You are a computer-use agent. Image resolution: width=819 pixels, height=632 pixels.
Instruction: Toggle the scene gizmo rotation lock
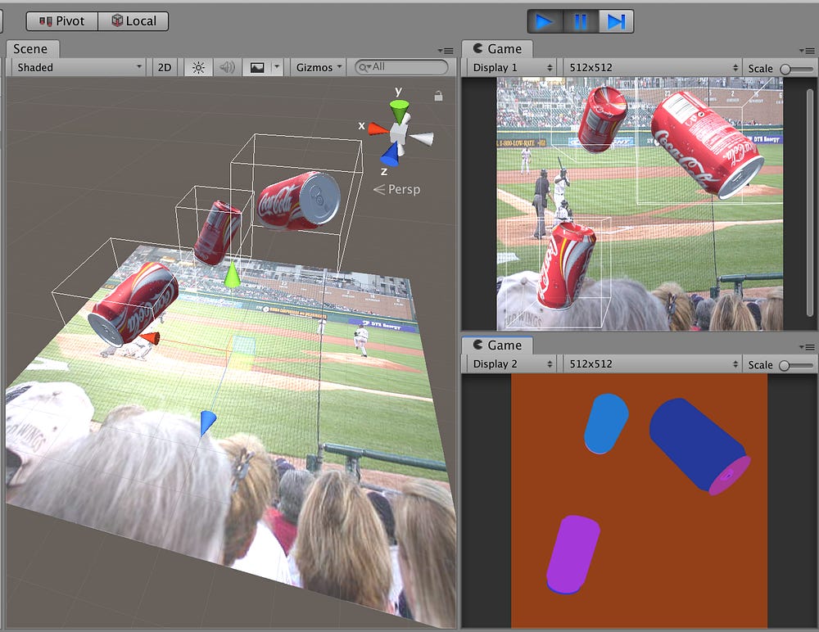tap(438, 96)
